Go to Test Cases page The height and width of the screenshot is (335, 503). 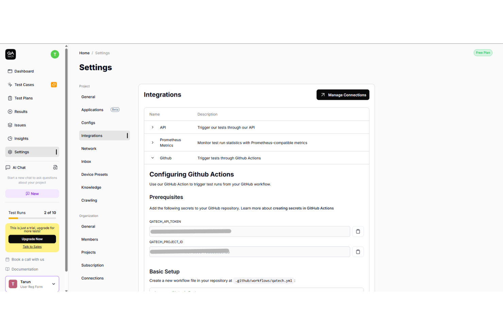pos(24,85)
